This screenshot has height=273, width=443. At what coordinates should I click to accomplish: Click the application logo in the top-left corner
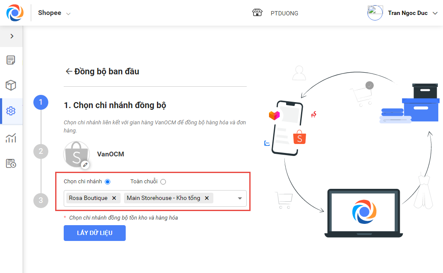[15, 13]
